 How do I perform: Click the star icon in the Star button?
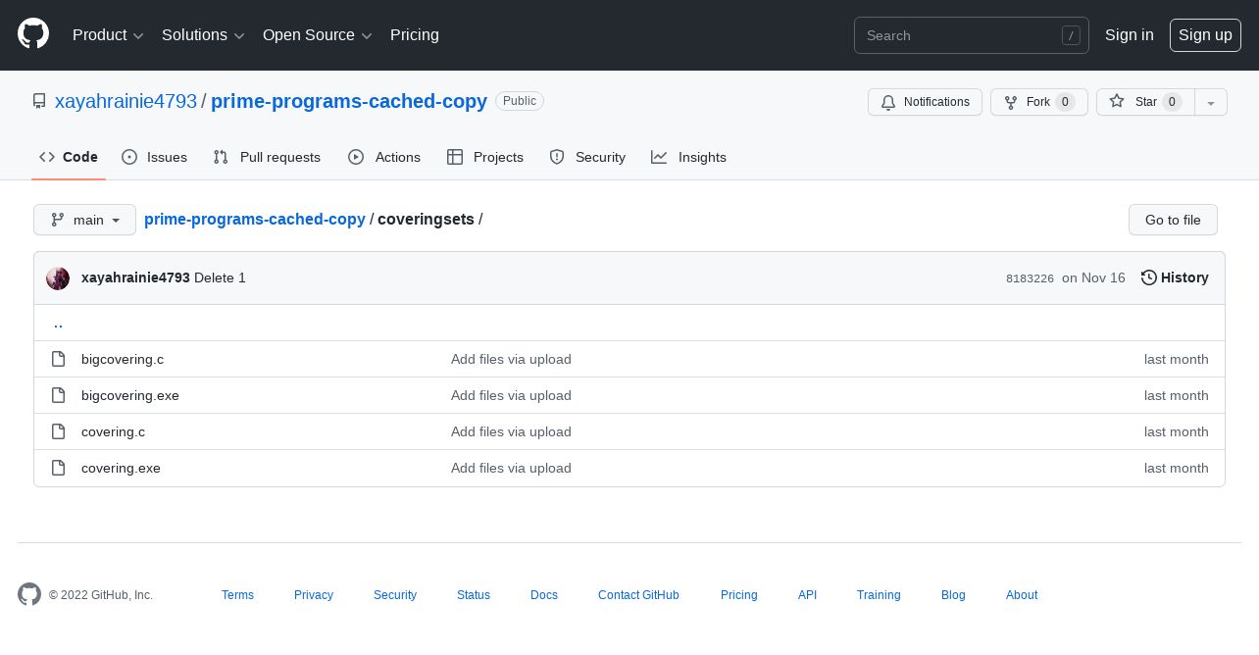(x=1117, y=101)
